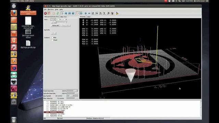Pause program execution in toolbar

coord(69,13)
